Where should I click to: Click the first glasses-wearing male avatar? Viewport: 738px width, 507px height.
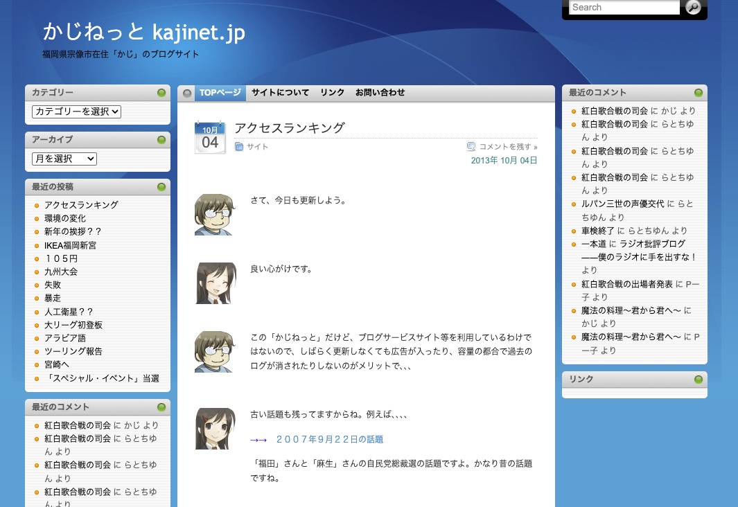coord(213,215)
